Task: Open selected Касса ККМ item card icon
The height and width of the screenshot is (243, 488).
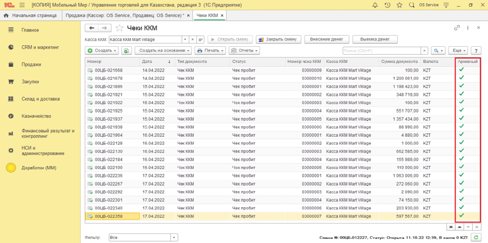Action: [x=200, y=40]
